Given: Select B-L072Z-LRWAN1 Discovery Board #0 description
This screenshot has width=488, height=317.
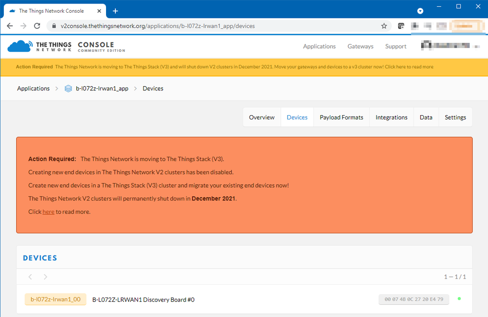Looking at the screenshot, I should (x=144, y=299).
